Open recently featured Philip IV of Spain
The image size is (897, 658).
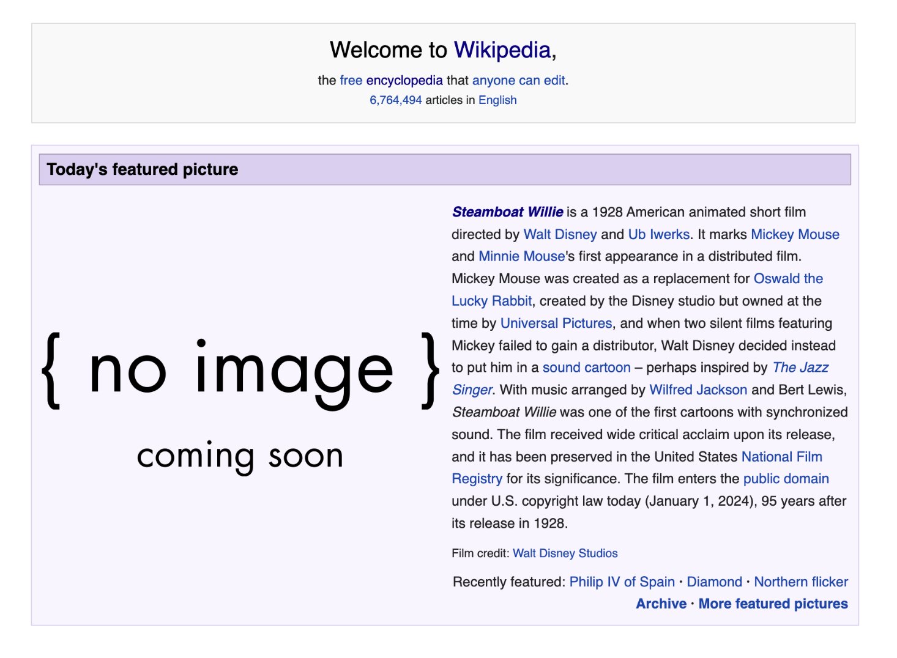(x=622, y=582)
